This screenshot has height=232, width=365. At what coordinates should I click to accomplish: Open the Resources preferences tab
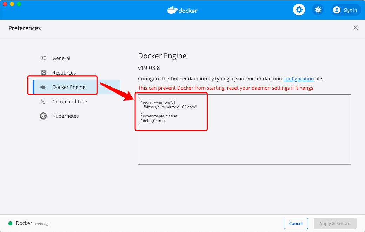click(x=64, y=73)
